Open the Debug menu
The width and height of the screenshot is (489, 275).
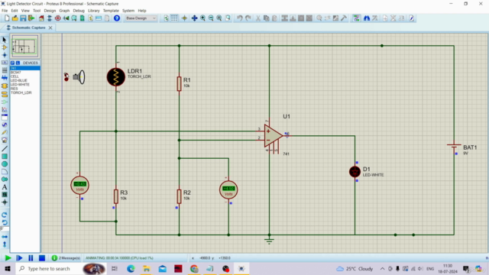point(79,11)
